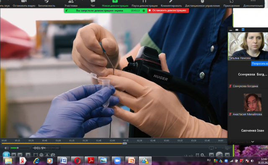Click the tray speaker volume icon
Viewport: 268px width, 165px height.
[252, 161]
